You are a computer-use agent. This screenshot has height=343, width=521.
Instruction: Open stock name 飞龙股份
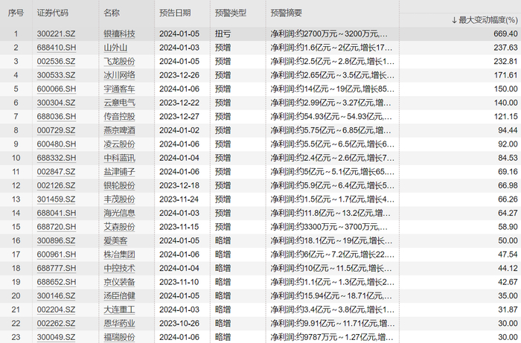[x=120, y=62]
